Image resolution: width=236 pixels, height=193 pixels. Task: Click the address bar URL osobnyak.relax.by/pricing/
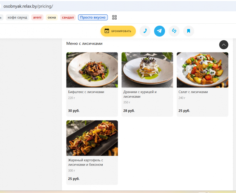28,6
